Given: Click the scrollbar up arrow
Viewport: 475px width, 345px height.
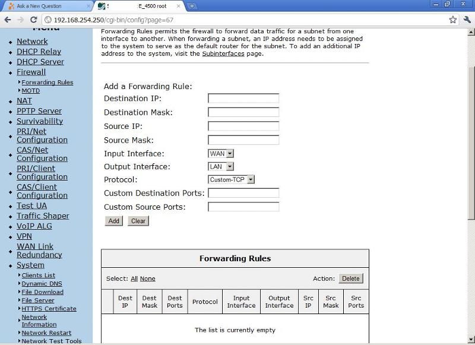Looking at the screenshot, I should point(471,32).
